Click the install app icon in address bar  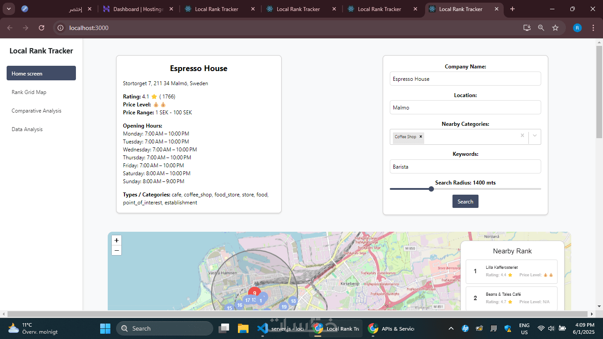click(x=527, y=28)
